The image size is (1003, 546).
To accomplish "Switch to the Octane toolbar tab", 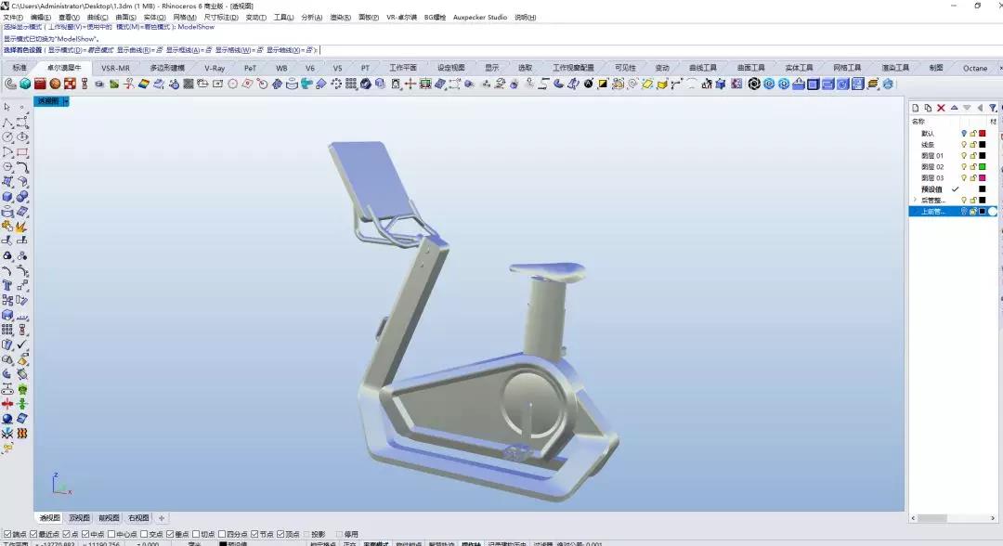I will point(975,68).
